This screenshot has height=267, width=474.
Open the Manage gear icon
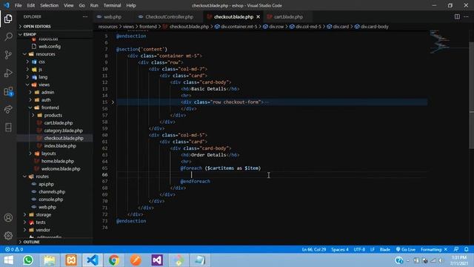coord(8,236)
